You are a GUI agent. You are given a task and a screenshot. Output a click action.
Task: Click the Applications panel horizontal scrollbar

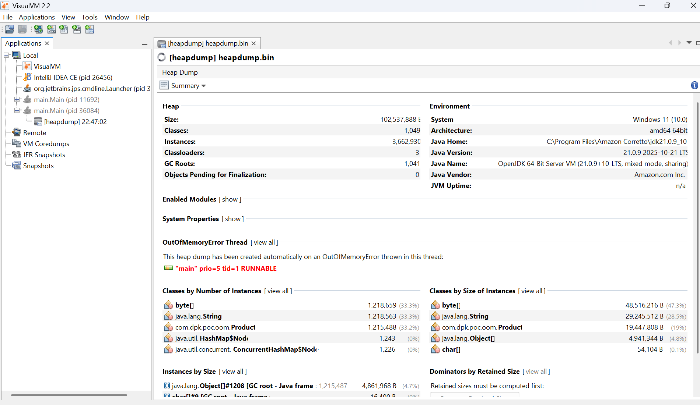pos(69,395)
